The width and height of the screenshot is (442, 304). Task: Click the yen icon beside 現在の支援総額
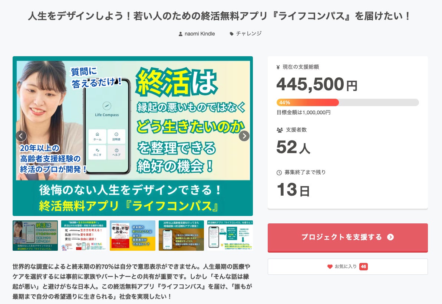(x=278, y=67)
